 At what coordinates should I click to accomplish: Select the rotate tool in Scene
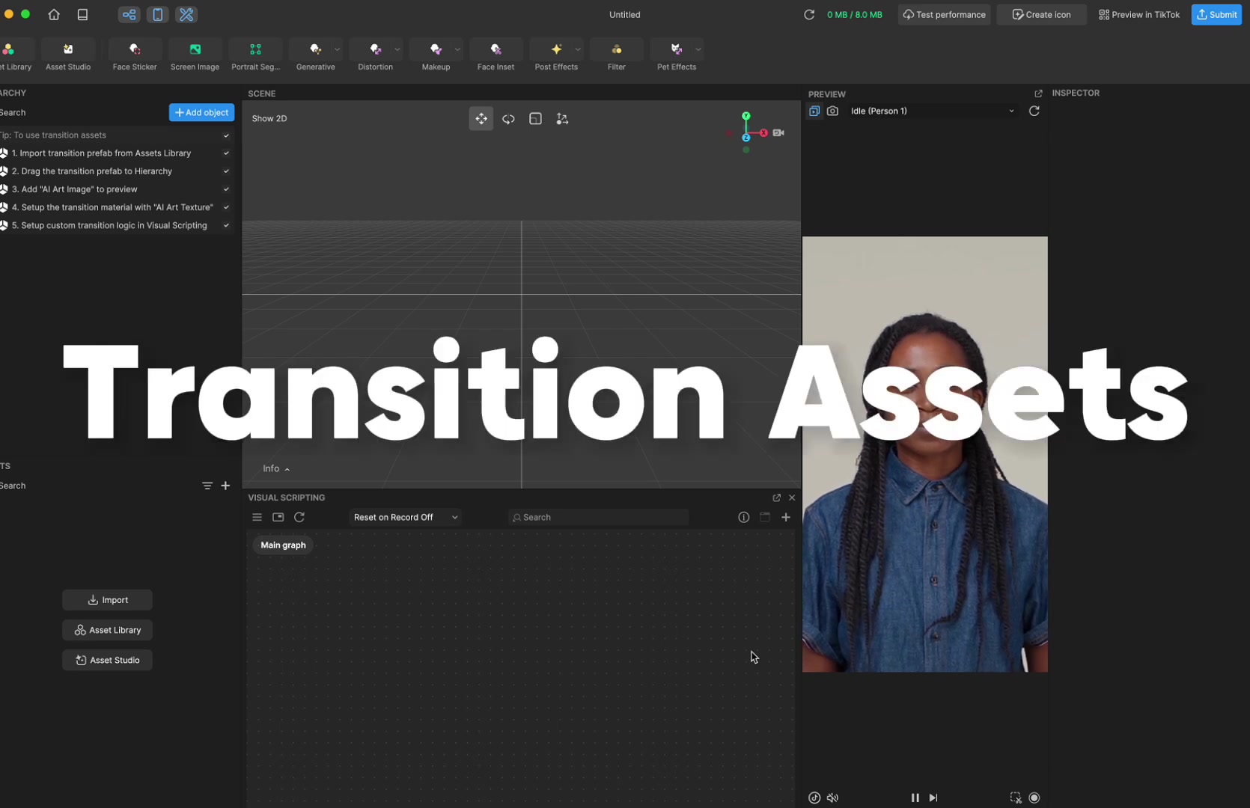[x=508, y=119]
